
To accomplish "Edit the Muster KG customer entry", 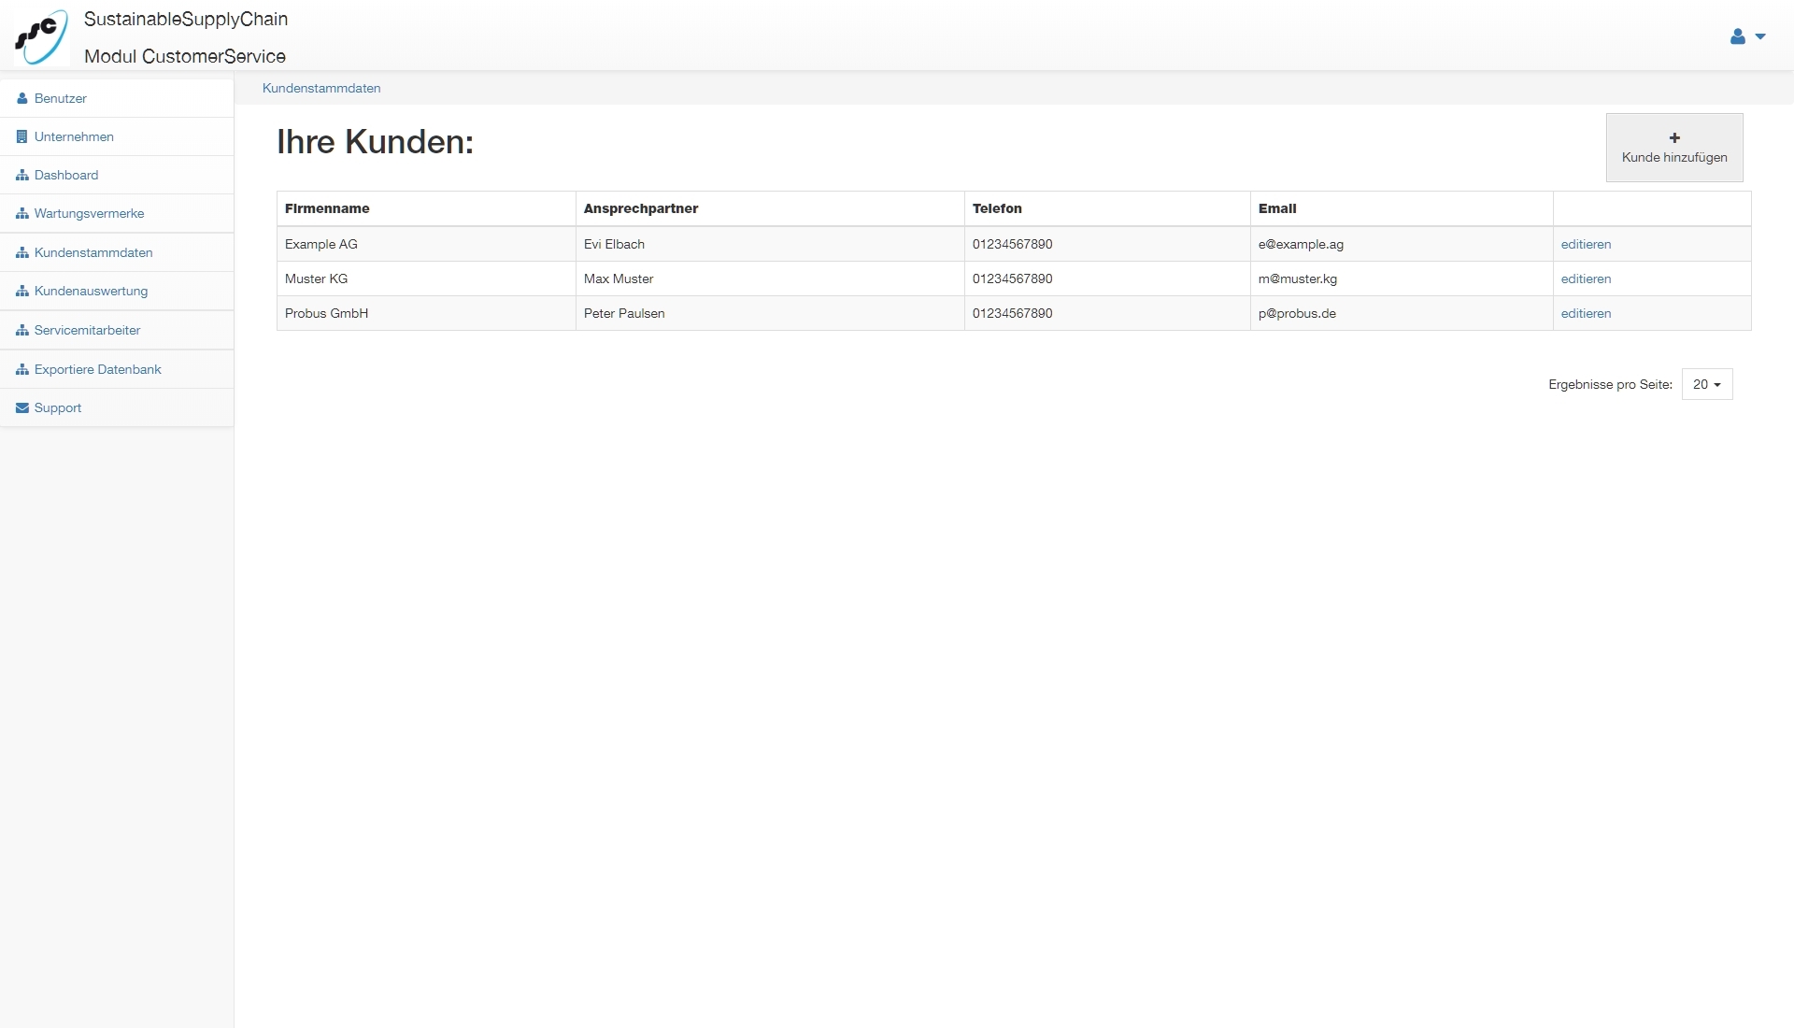I will [x=1586, y=278].
